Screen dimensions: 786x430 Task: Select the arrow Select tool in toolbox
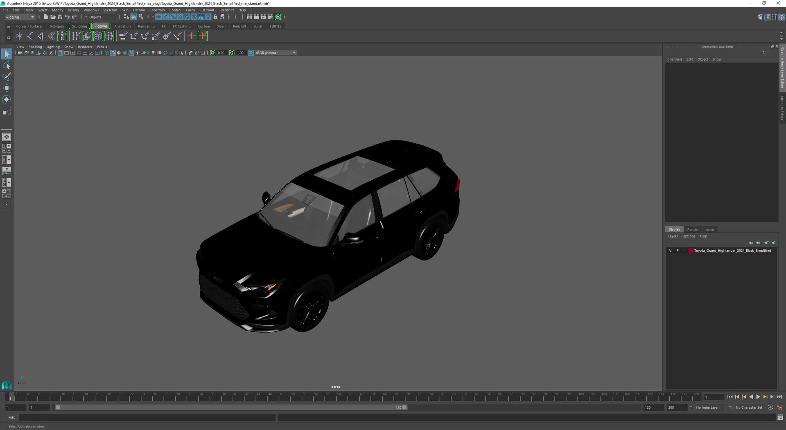click(x=7, y=54)
